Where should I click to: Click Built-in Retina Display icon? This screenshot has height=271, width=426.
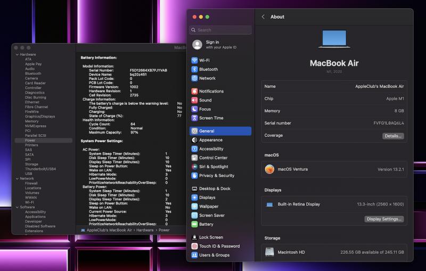tap(269, 204)
